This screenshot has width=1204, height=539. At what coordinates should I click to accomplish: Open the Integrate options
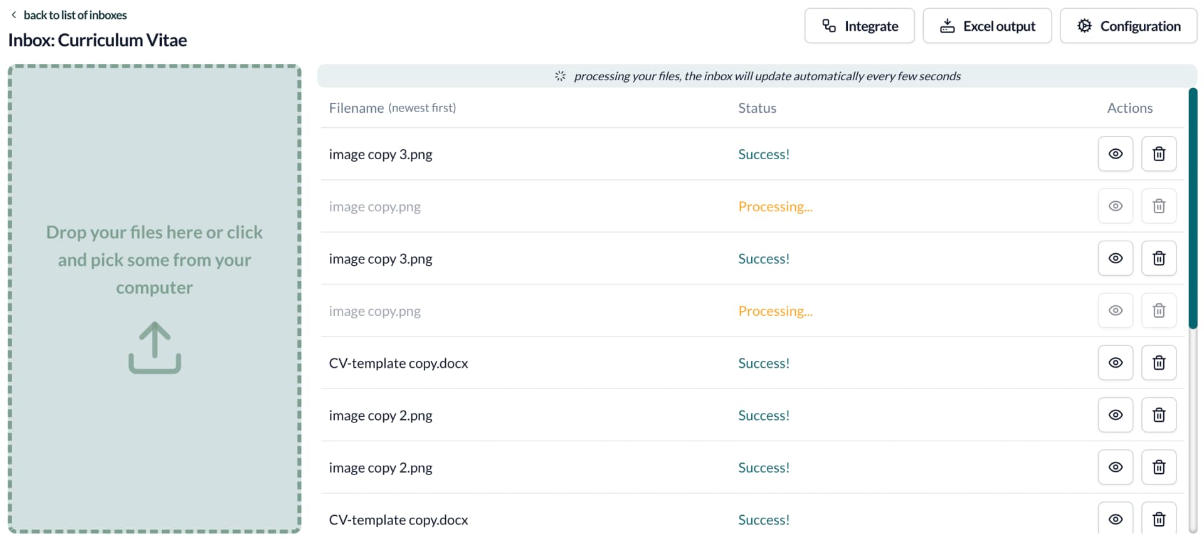click(x=859, y=26)
